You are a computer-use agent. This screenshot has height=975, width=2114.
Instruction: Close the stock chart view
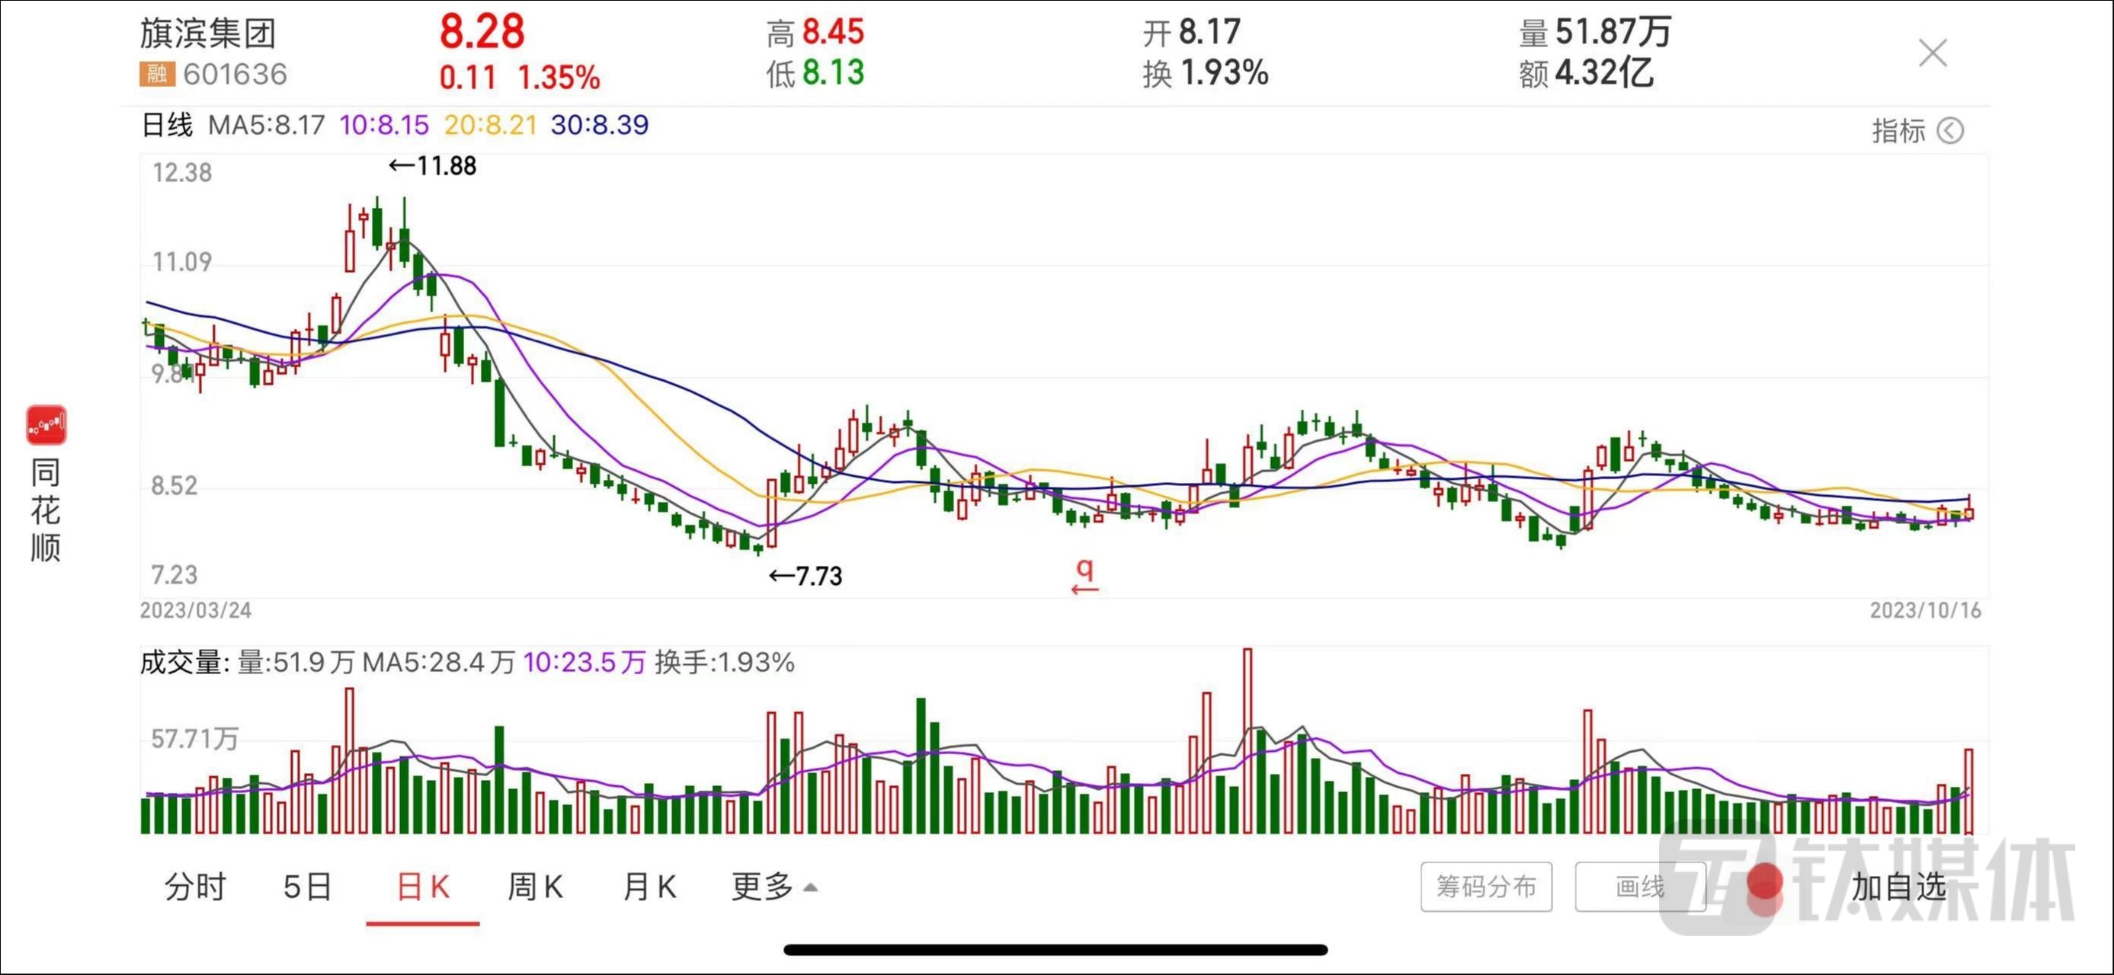coord(1932,53)
